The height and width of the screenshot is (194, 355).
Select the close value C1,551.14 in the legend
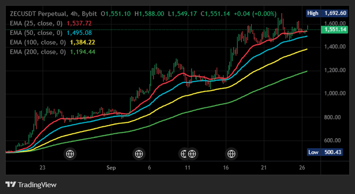coord(215,14)
